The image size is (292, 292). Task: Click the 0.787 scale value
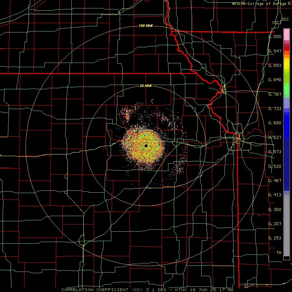click(x=275, y=94)
